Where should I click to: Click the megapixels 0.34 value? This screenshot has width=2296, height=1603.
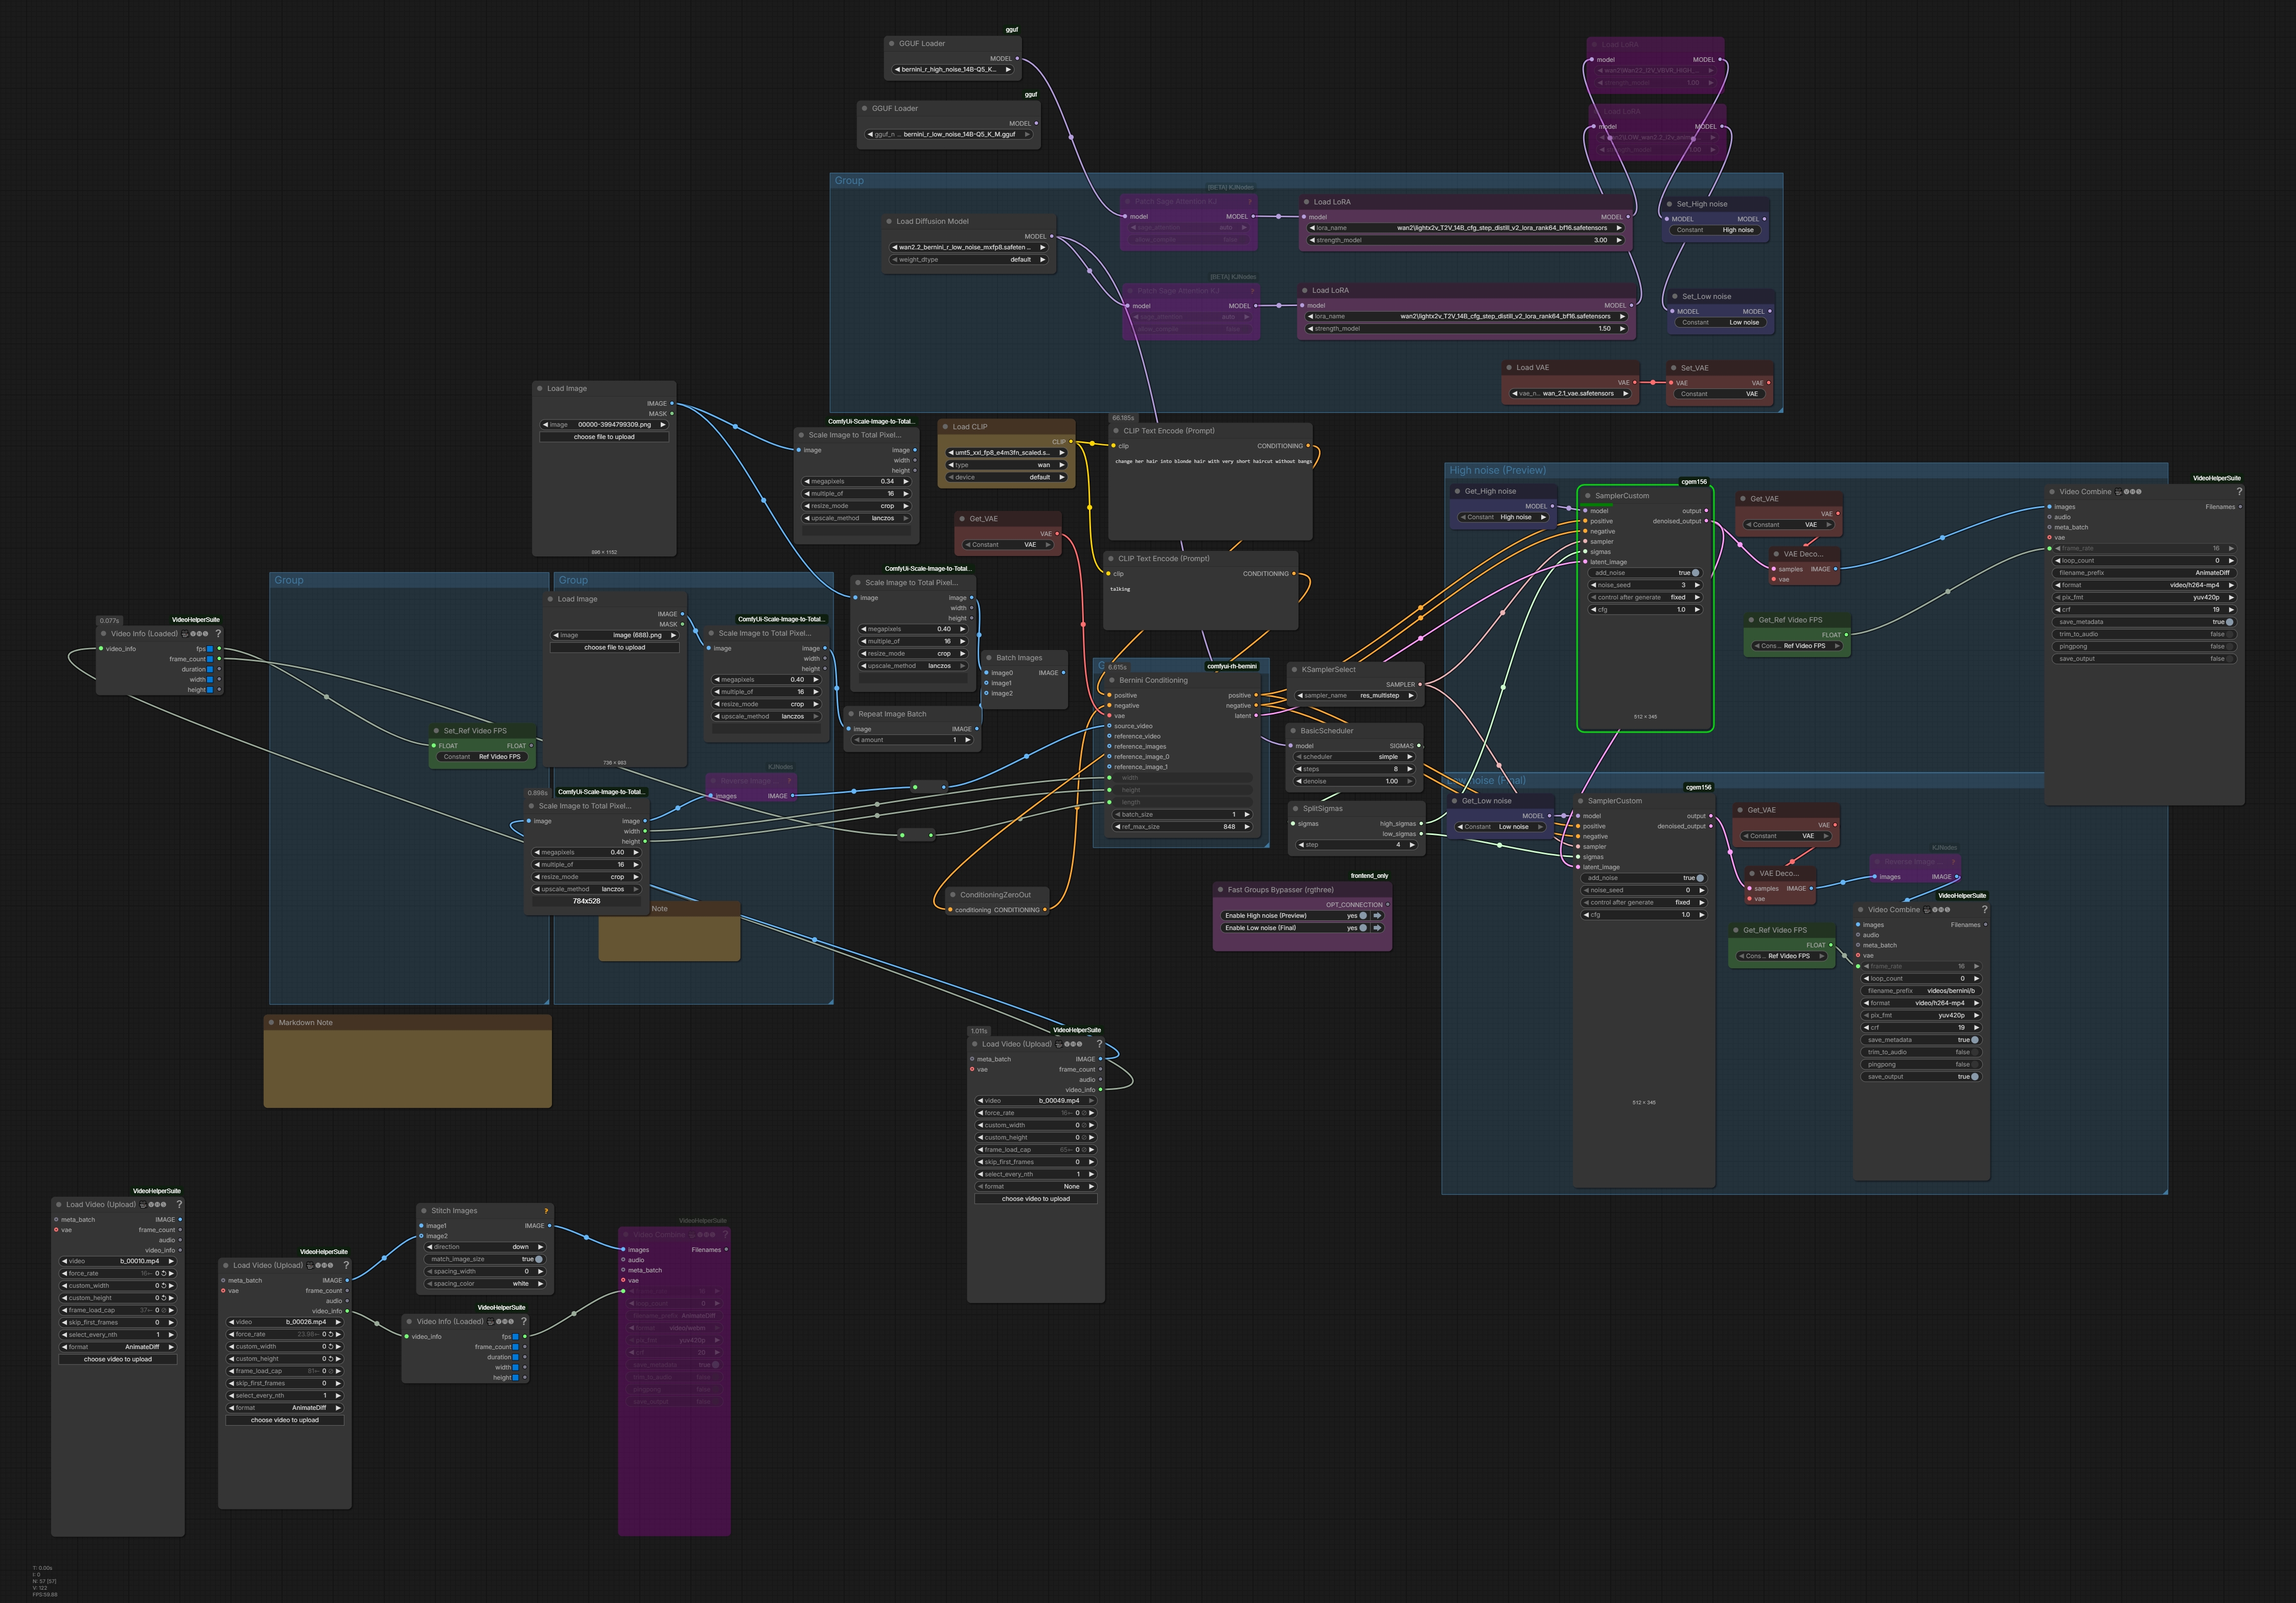click(857, 482)
